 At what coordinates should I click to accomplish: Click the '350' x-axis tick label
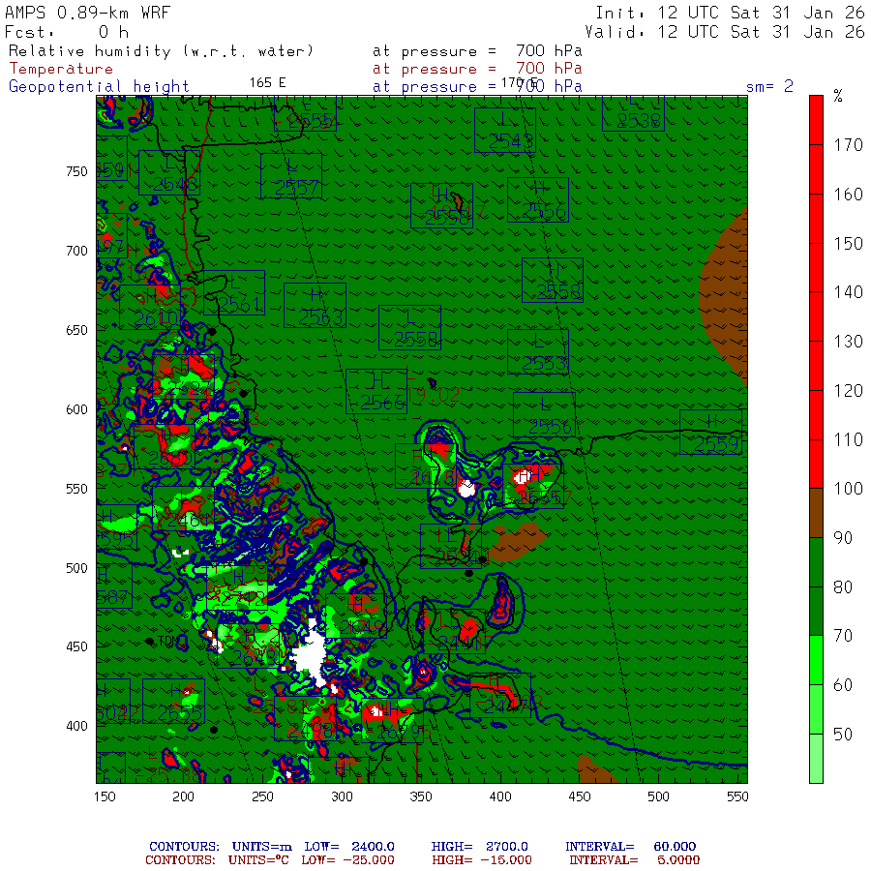[x=421, y=797]
